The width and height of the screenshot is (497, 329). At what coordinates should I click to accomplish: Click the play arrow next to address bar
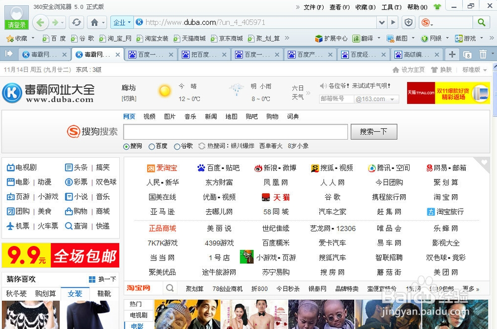coord(393,22)
